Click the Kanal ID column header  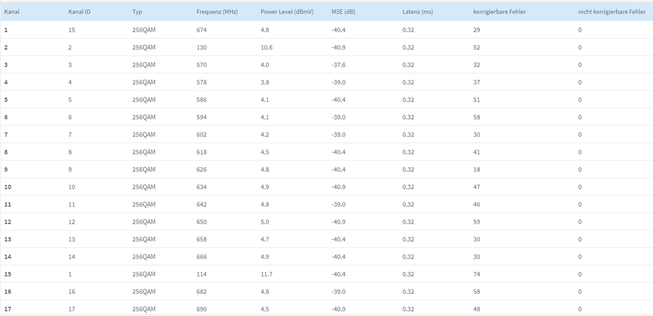click(80, 12)
